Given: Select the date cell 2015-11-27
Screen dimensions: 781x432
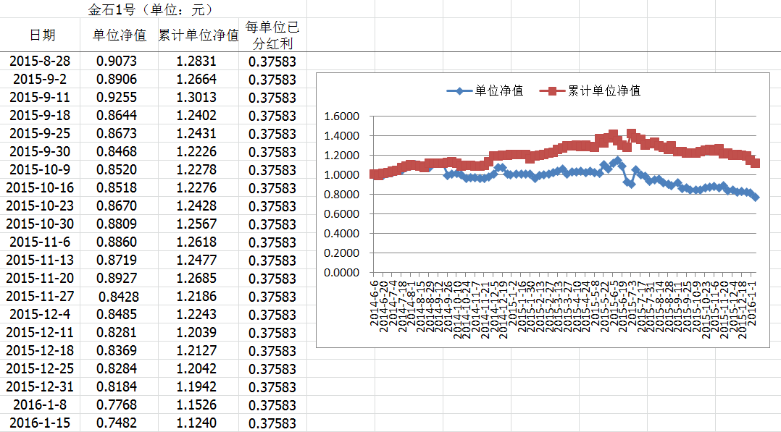Looking at the screenshot, I should (40, 297).
